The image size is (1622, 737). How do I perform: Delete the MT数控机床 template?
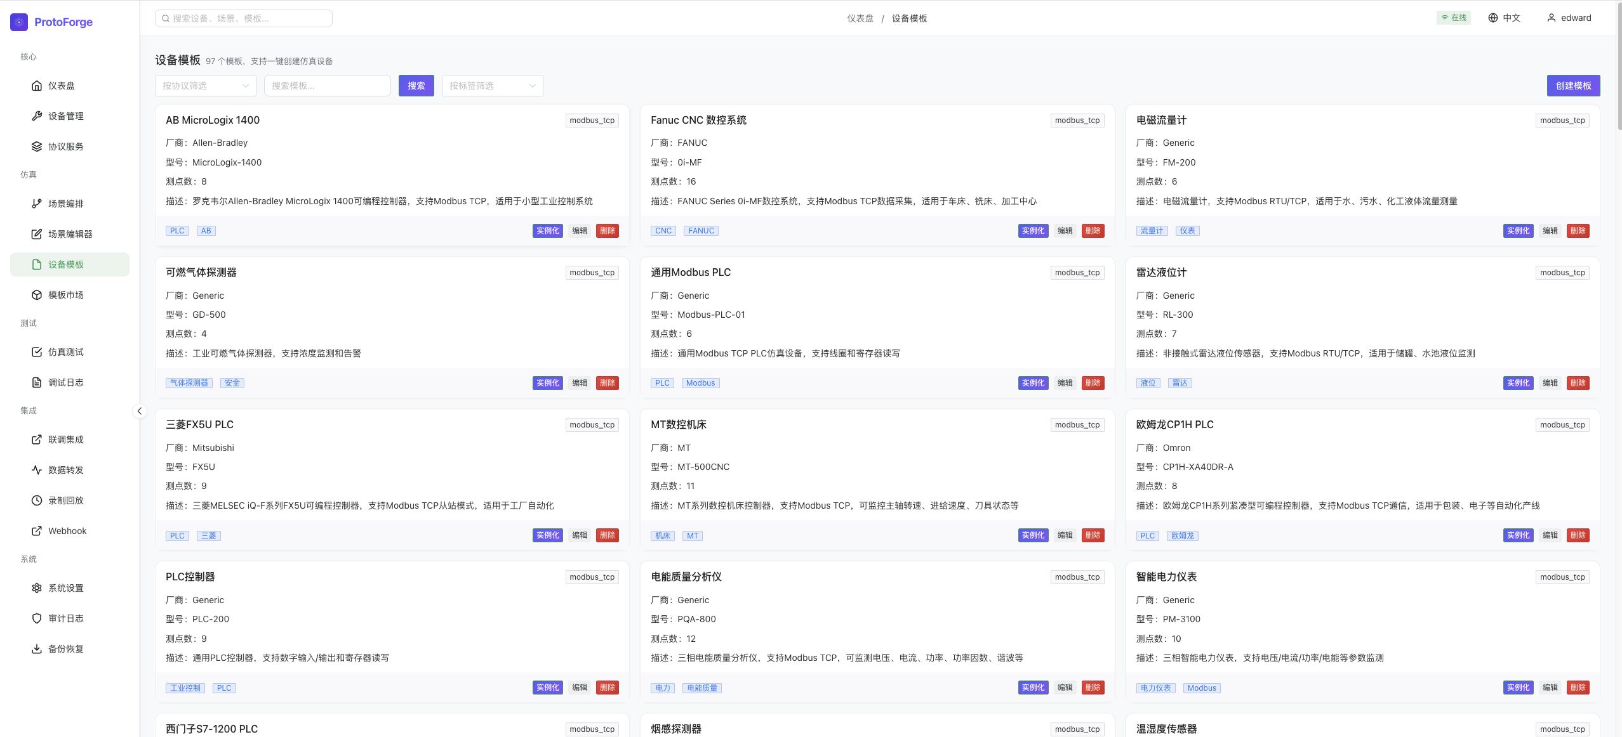coord(1093,535)
